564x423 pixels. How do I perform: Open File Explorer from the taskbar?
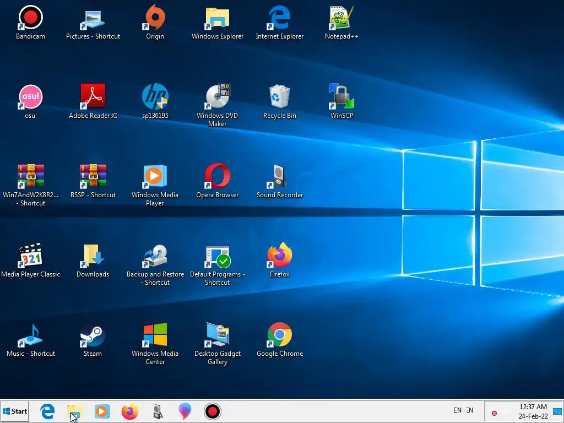[x=74, y=411]
